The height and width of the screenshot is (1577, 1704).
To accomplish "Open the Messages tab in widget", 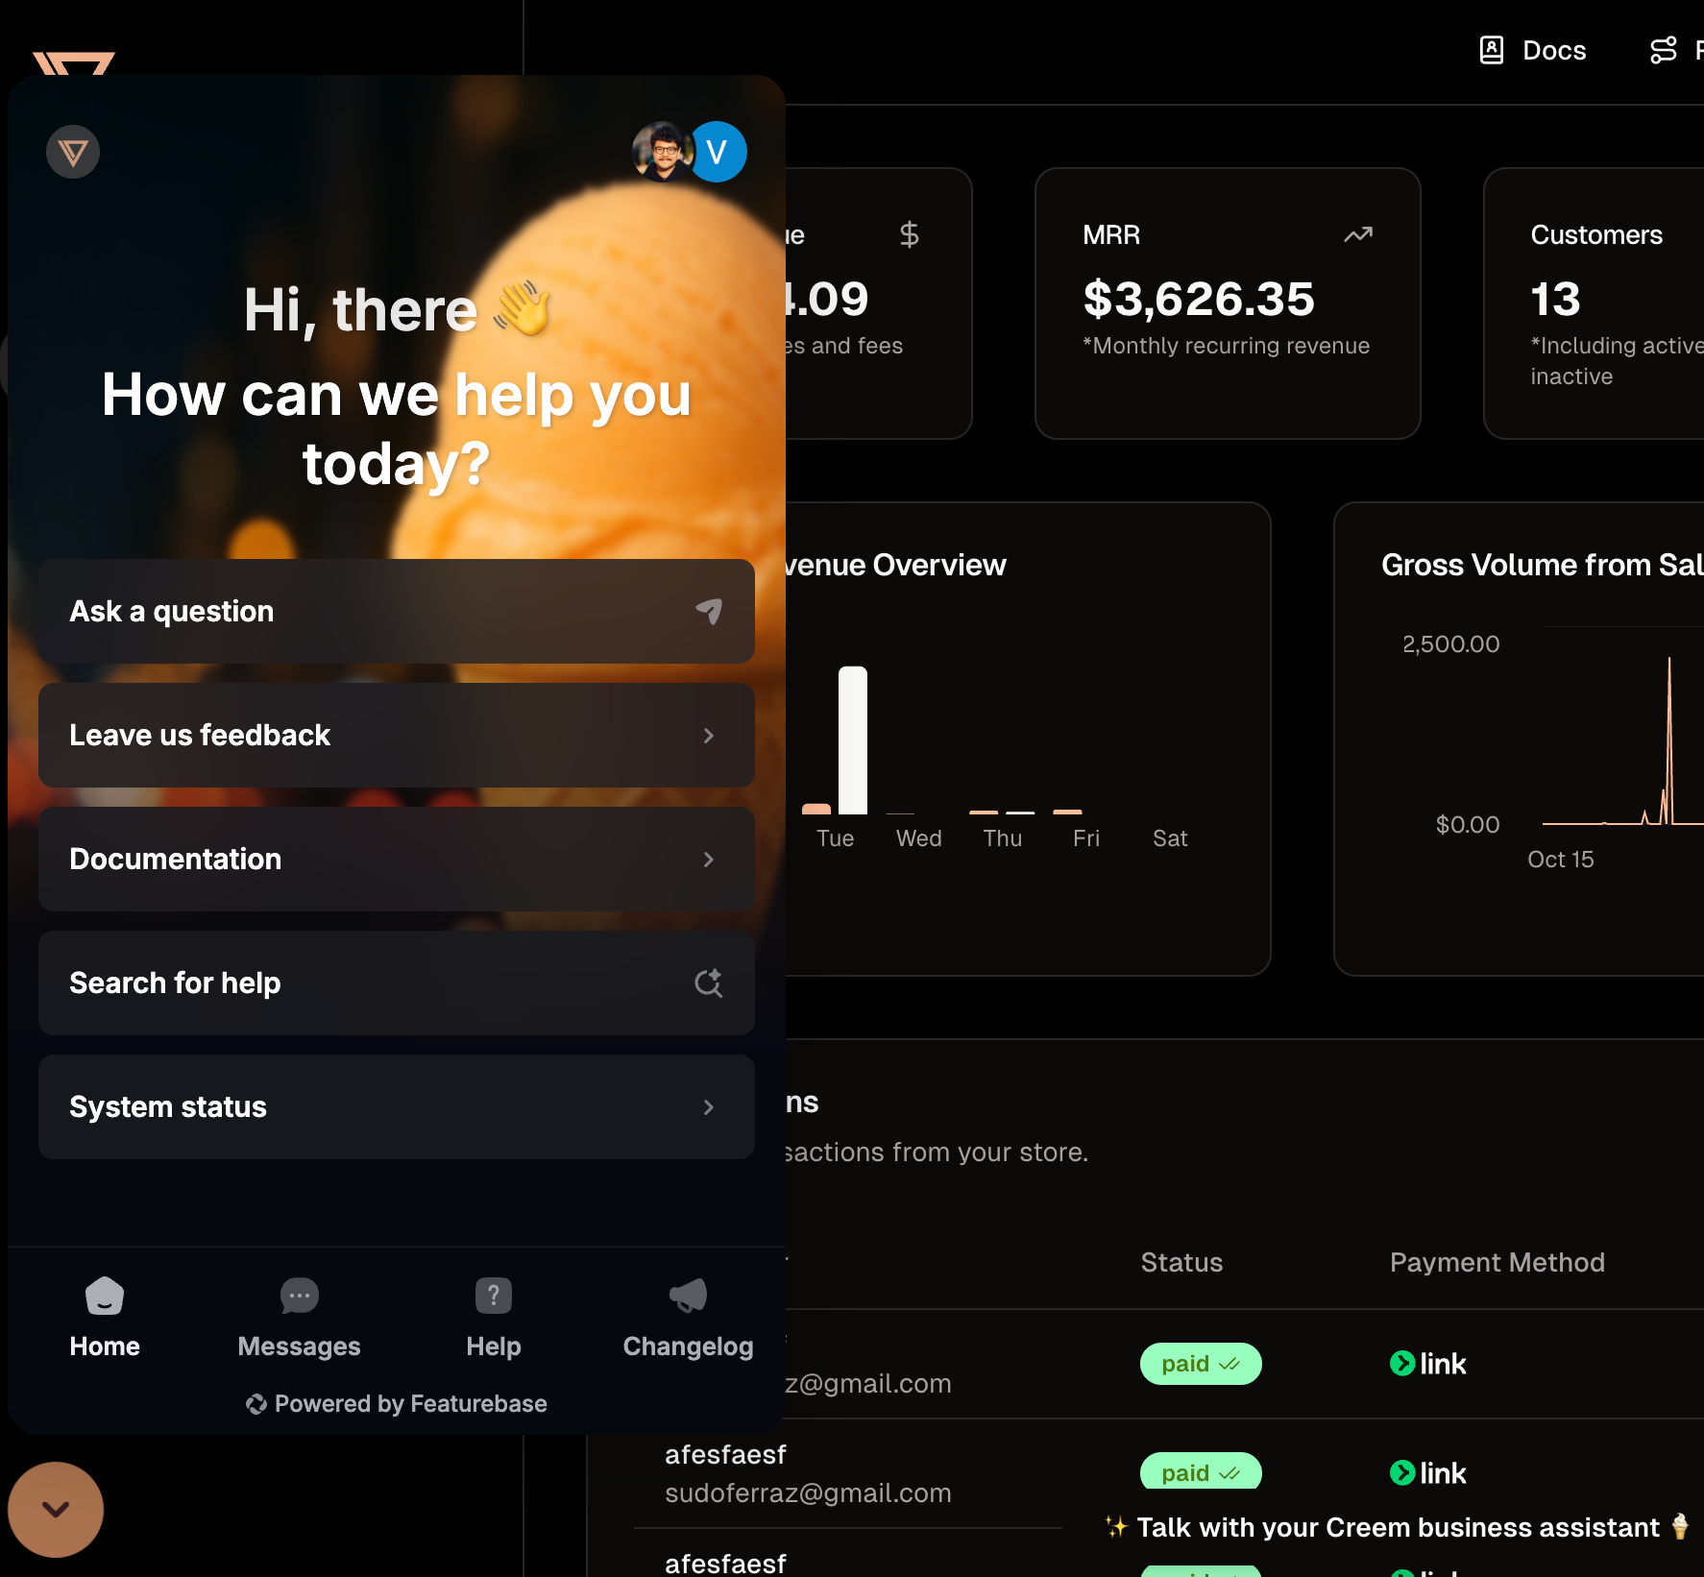I will pos(299,1318).
